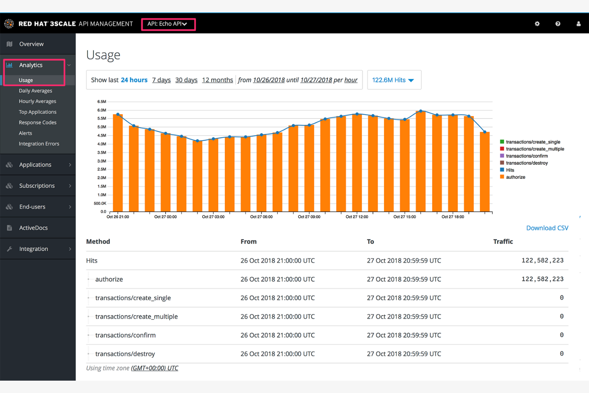Viewport: 589px width, 393px height.
Task: Go to Overview in the sidebar
Action: pyautogui.click(x=31, y=44)
